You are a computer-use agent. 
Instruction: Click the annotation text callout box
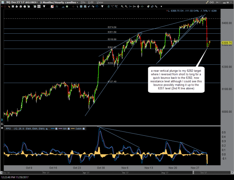176,79
